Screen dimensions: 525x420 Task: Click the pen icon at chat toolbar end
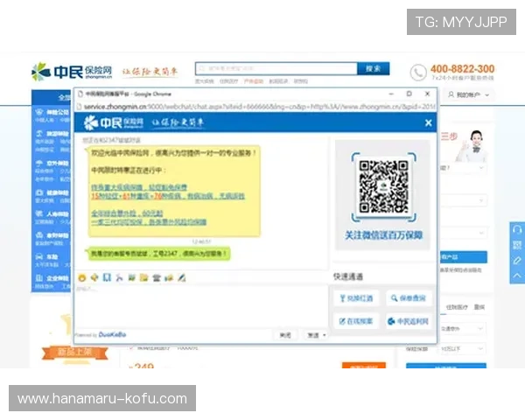pos(181,277)
